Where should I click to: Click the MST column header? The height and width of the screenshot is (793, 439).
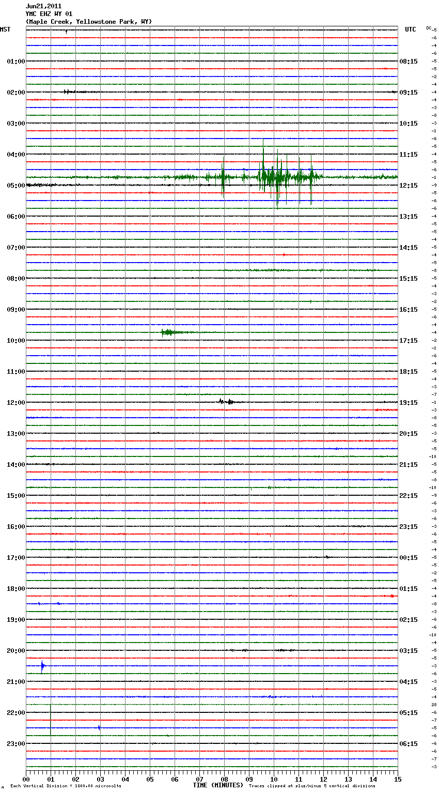coord(5,29)
